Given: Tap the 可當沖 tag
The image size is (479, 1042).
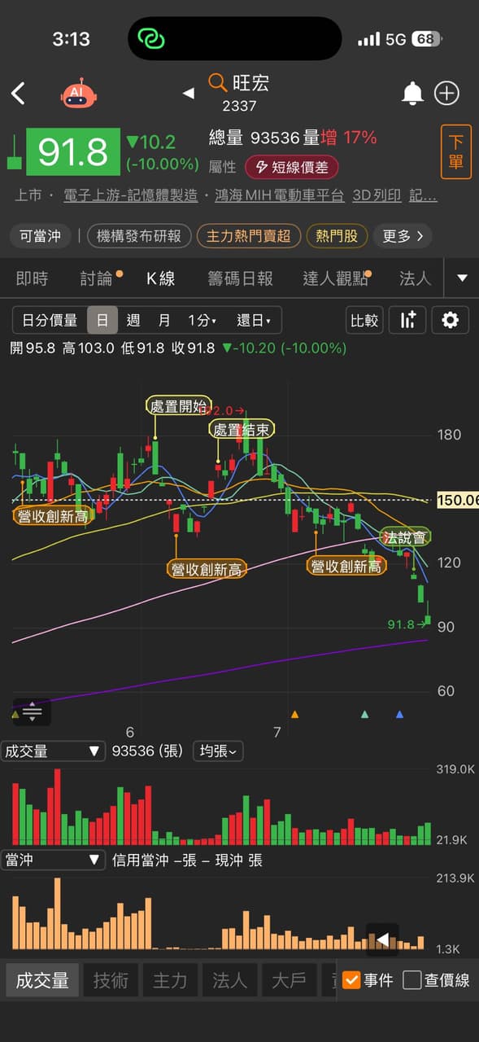Looking at the screenshot, I should [40, 236].
